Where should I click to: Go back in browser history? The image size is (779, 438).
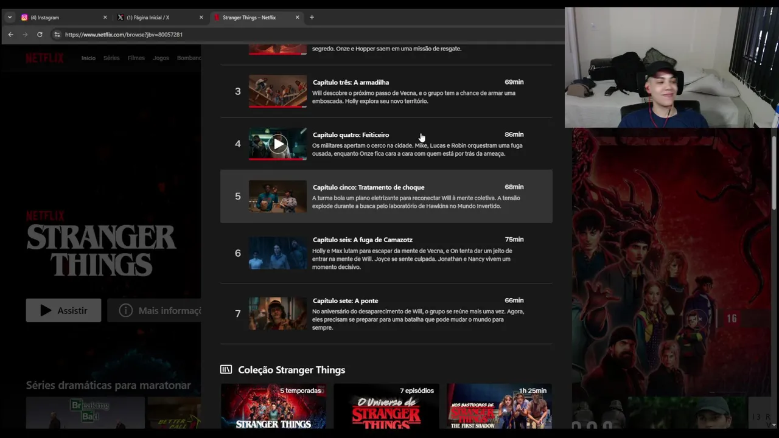[10, 35]
